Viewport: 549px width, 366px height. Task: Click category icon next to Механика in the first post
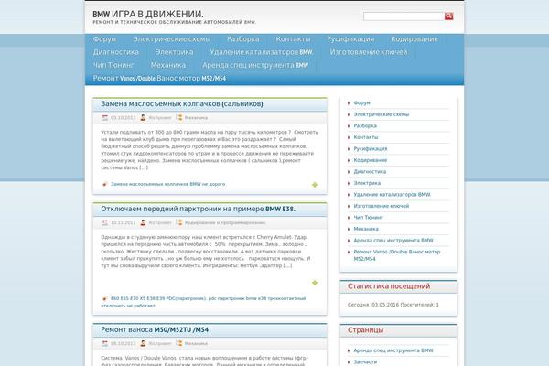[x=179, y=118]
